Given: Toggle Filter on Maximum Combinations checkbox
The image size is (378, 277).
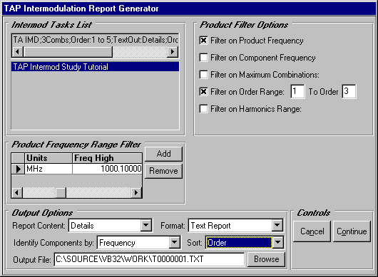Looking at the screenshot, I should coord(203,75).
